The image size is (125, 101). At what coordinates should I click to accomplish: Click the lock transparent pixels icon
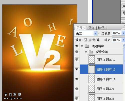coord(85,40)
